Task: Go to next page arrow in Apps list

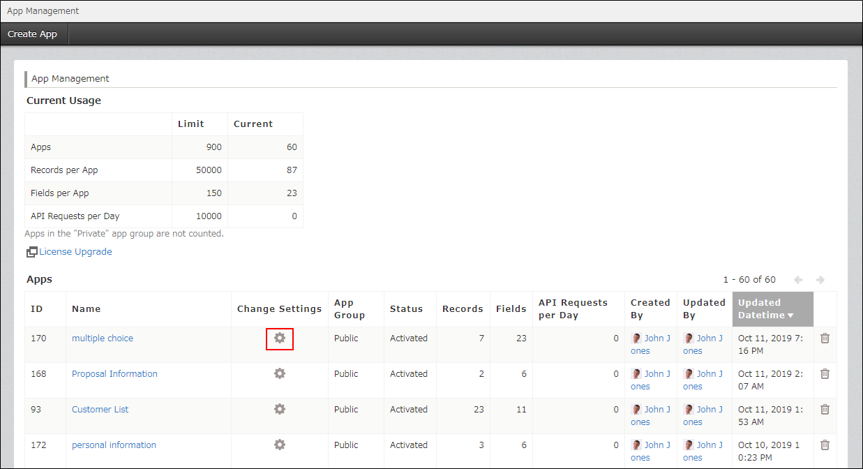Action: (820, 279)
